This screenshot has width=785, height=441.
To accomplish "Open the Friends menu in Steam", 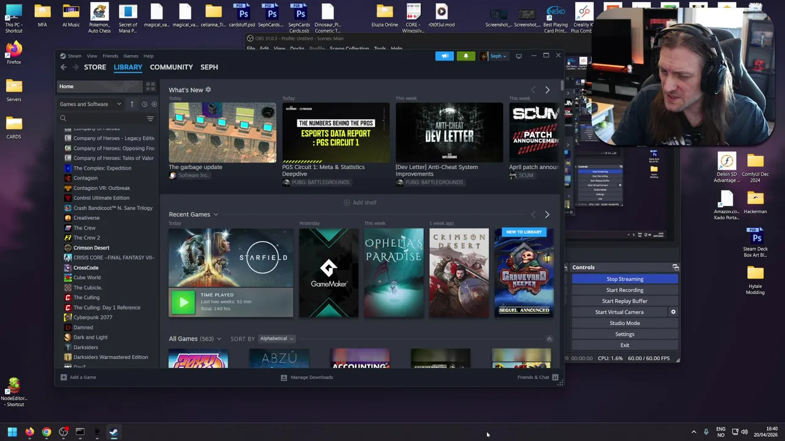I will pyautogui.click(x=110, y=56).
